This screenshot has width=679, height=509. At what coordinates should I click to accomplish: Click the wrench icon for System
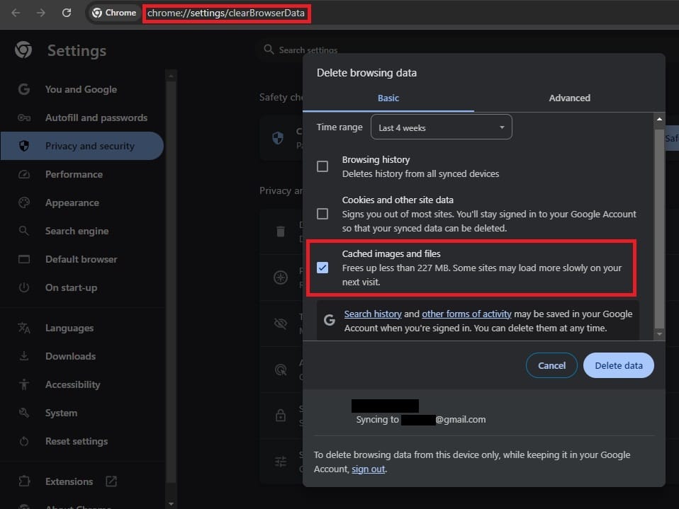pos(24,413)
